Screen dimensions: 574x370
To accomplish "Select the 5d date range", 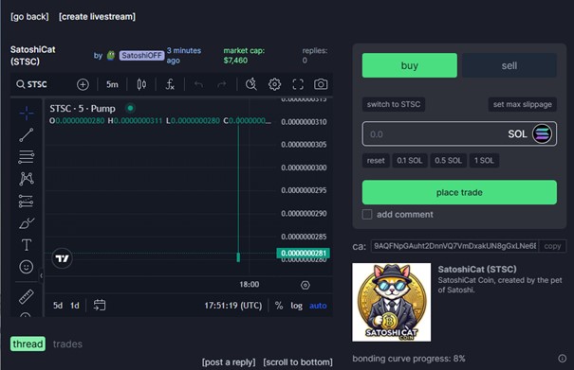I will (x=58, y=306).
